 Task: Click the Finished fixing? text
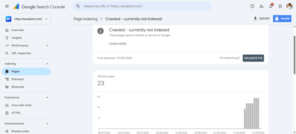tap(230, 58)
